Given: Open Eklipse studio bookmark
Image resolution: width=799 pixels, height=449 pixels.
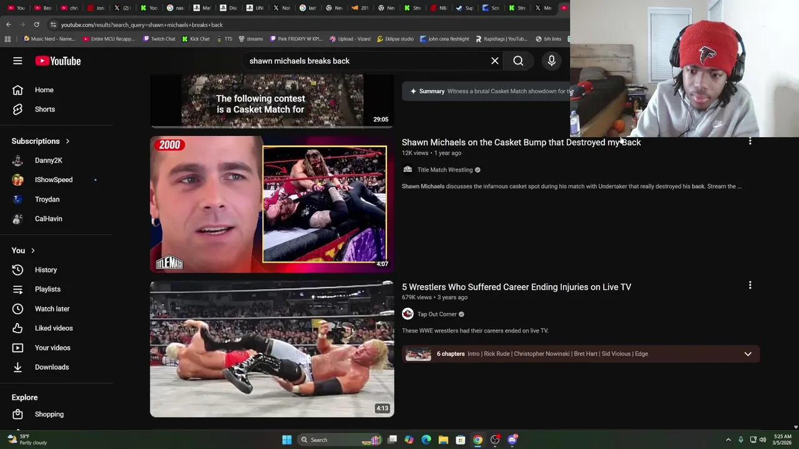Looking at the screenshot, I should tap(395, 39).
